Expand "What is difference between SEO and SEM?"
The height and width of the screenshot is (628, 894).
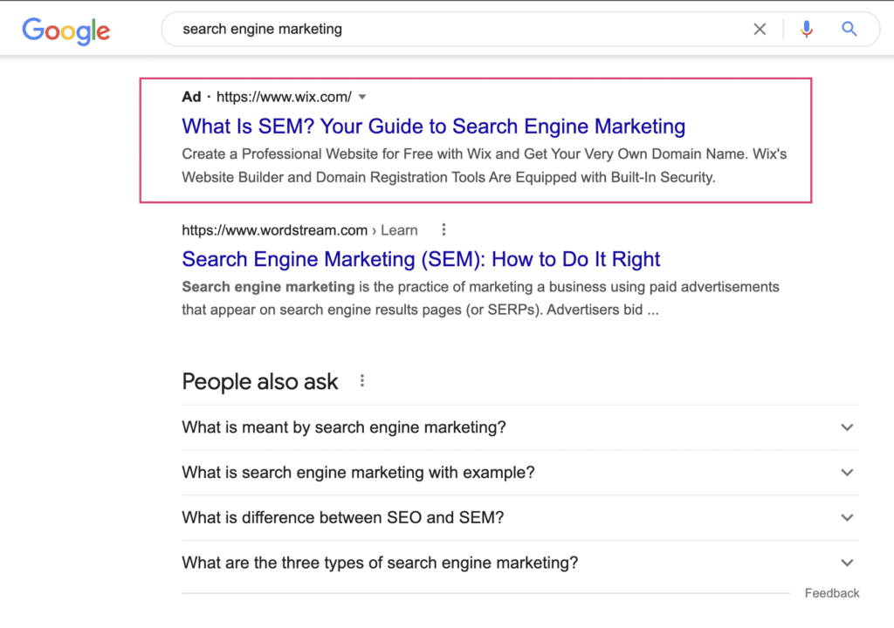[x=846, y=518]
